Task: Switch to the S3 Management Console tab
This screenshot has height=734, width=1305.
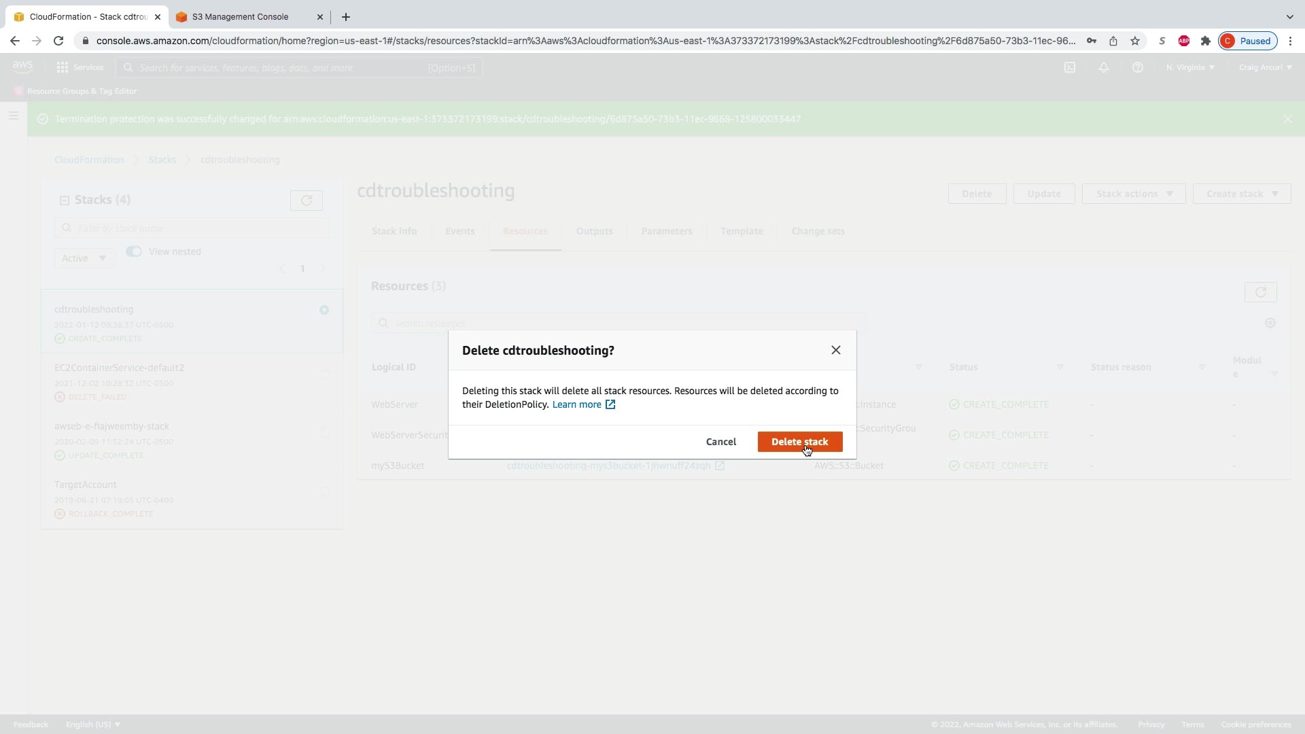Action: point(240,17)
